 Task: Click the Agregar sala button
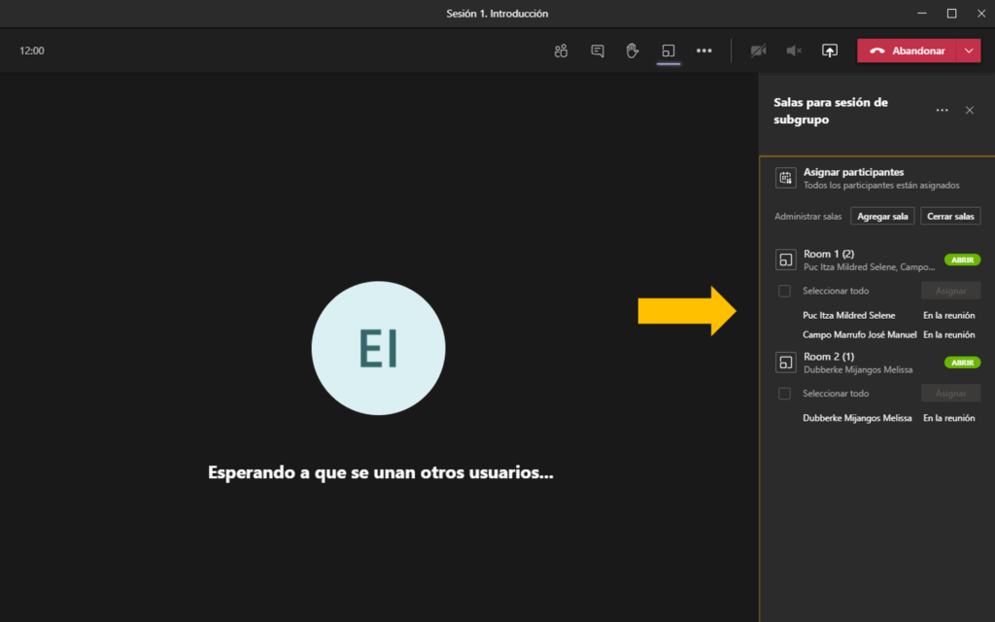tap(882, 216)
